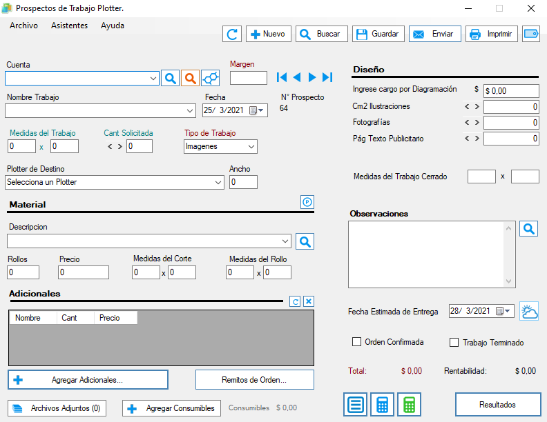Open the Fecha calendar picker
The height and width of the screenshot is (422, 547).
257,110
